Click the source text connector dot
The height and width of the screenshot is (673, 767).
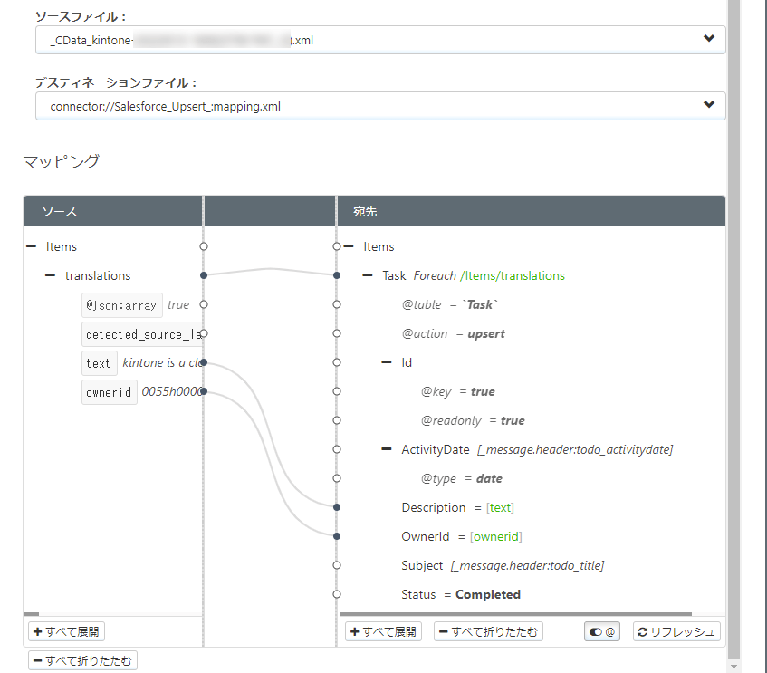click(204, 362)
